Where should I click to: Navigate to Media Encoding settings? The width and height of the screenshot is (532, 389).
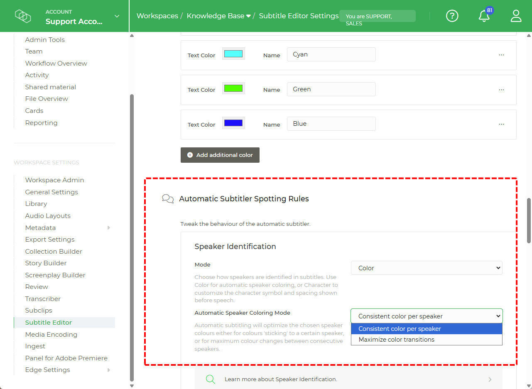[51, 334]
